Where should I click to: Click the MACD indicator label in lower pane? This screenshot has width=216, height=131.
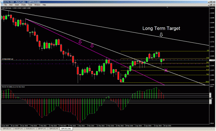(x=13, y=87)
